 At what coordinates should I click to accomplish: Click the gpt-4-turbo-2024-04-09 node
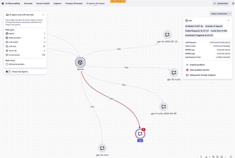pos(163,106)
